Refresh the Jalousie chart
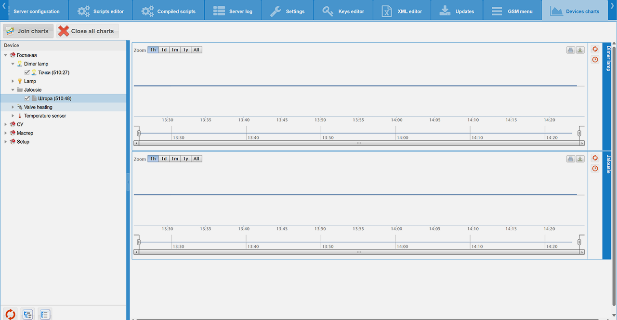 pyautogui.click(x=595, y=158)
